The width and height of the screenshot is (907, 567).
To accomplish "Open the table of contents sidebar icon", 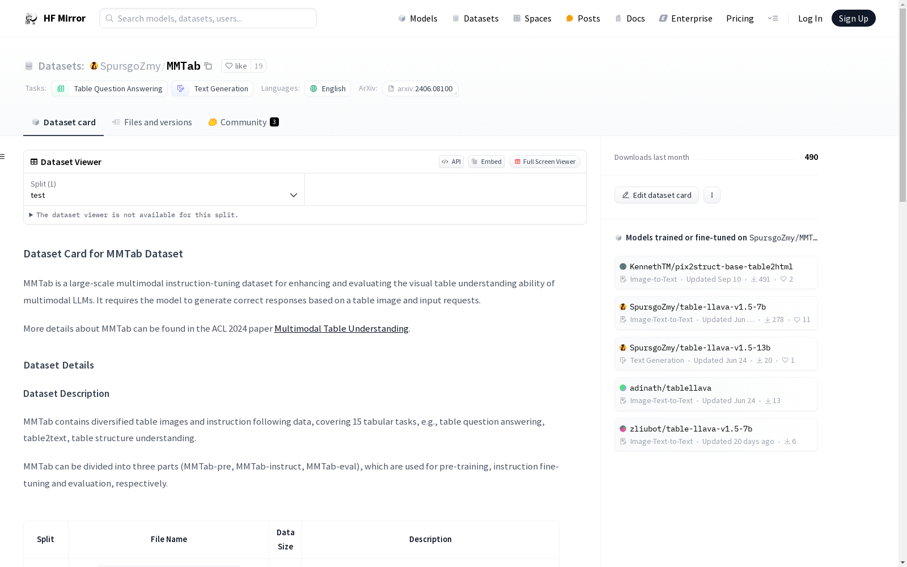I will click(3, 156).
